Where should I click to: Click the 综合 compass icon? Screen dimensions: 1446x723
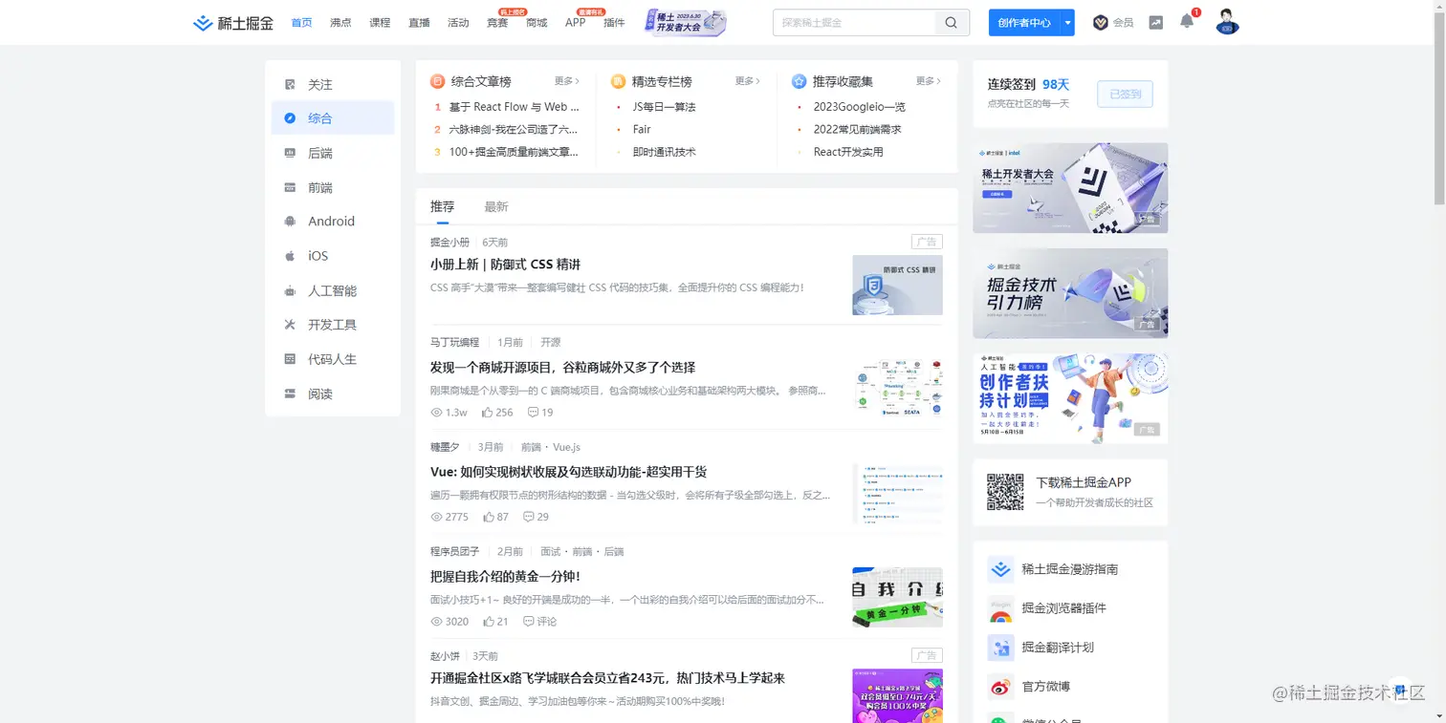(x=290, y=118)
